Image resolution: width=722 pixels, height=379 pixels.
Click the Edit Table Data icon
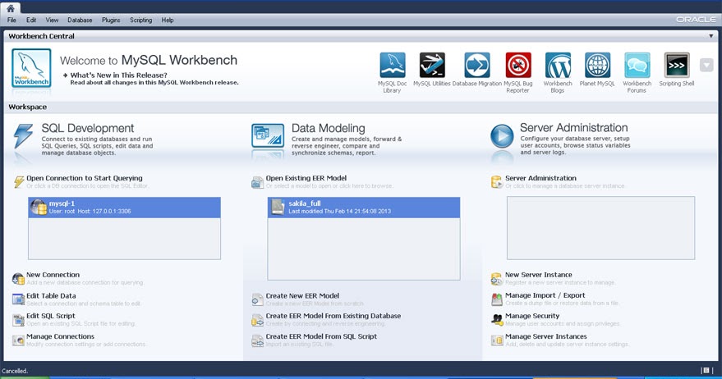pos(18,299)
